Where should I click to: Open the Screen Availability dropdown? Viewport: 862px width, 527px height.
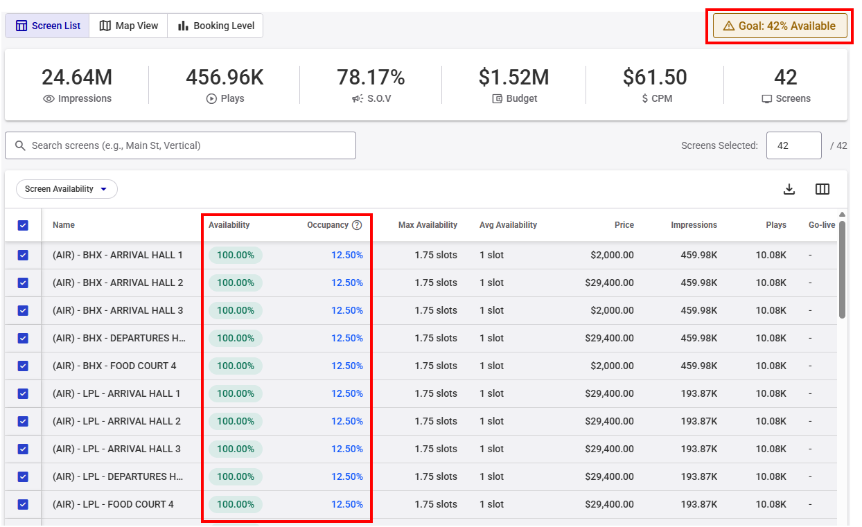click(67, 189)
